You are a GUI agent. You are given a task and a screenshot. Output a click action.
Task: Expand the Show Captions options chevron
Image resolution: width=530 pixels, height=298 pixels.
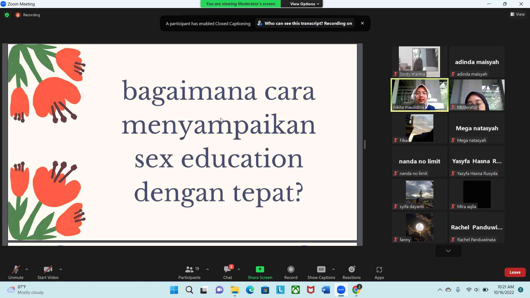click(333, 270)
